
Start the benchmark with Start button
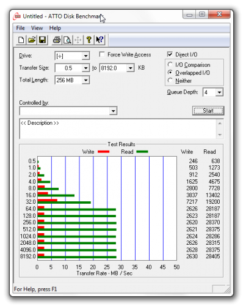(208, 111)
